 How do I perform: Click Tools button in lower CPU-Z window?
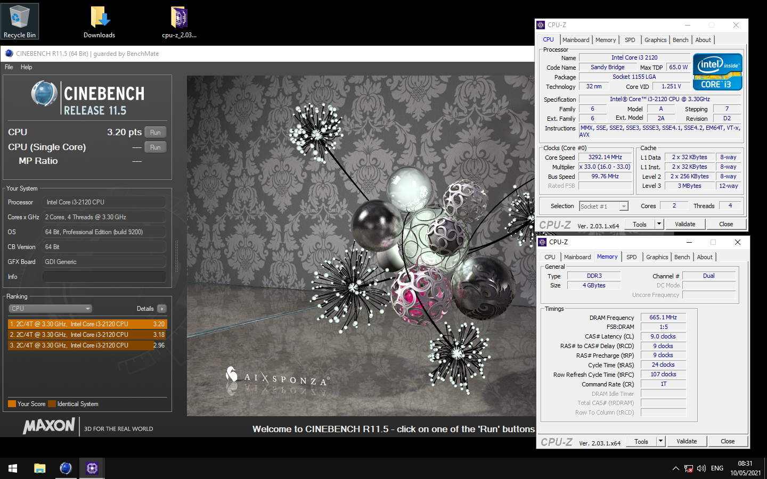coord(641,442)
